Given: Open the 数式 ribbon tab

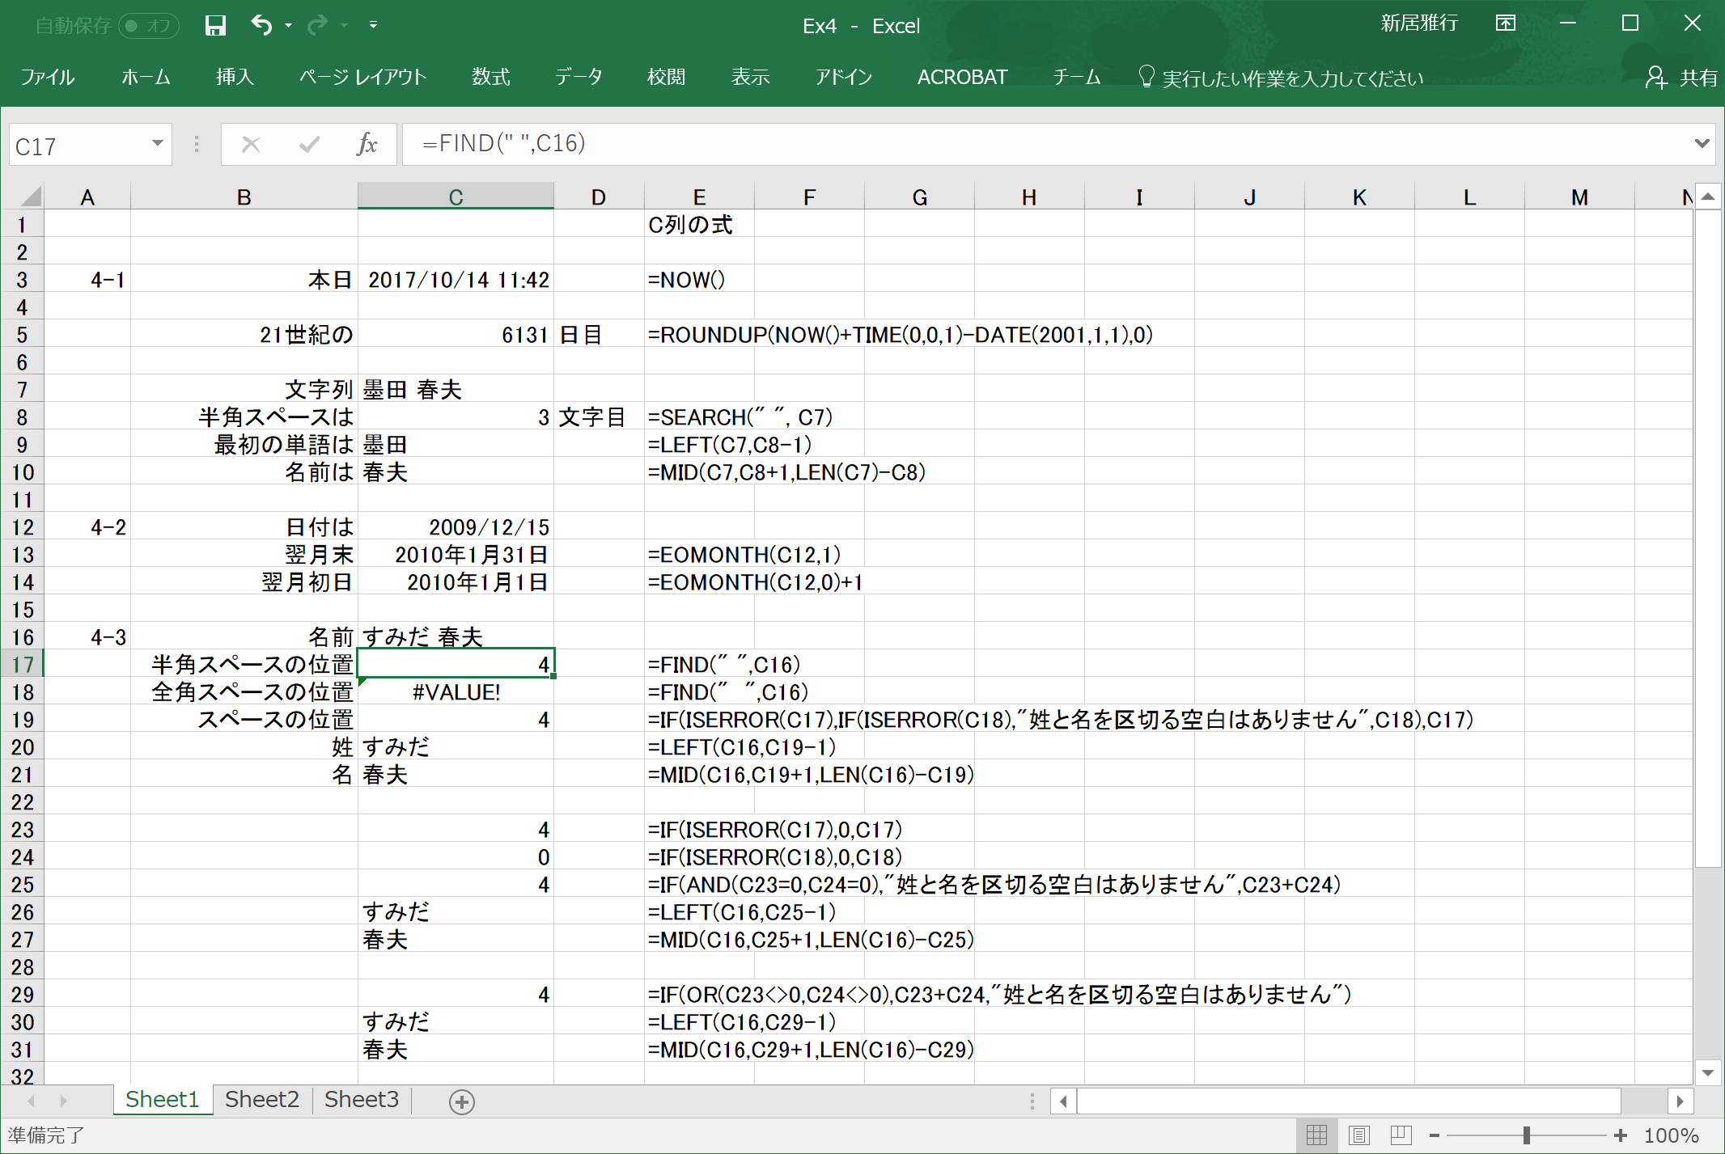Looking at the screenshot, I should pos(490,78).
